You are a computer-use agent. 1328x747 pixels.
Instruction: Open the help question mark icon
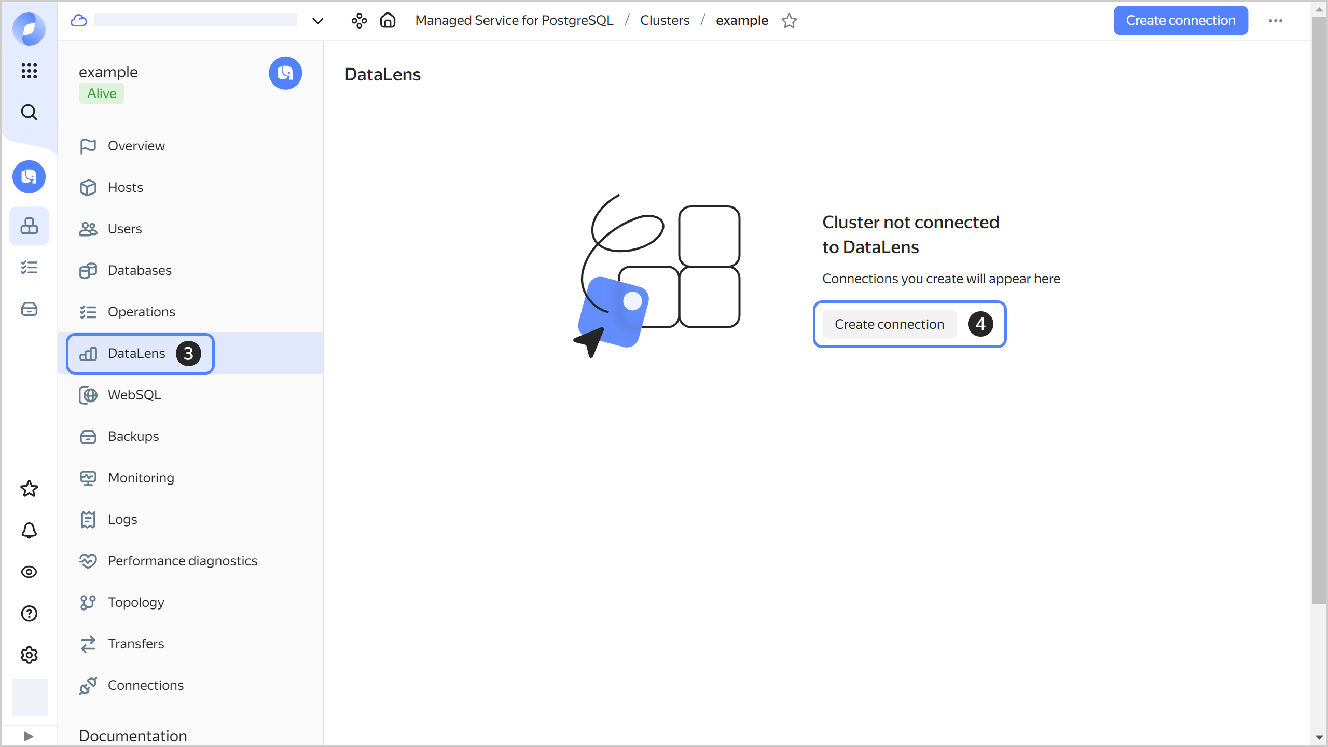[29, 613]
